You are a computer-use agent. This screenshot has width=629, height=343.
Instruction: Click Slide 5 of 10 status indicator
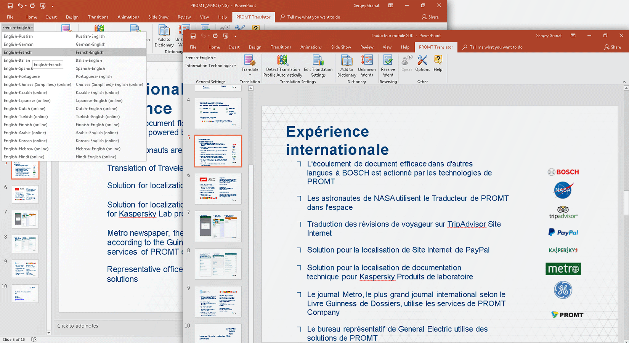(x=14, y=340)
